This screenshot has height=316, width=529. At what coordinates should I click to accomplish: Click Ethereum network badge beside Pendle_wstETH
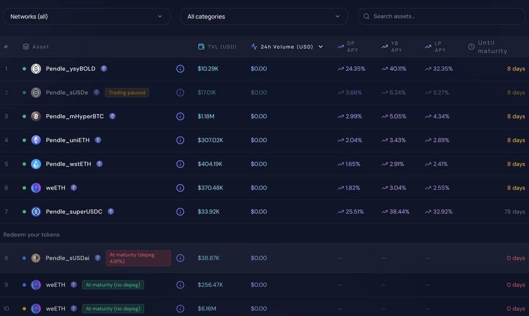(100, 164)
